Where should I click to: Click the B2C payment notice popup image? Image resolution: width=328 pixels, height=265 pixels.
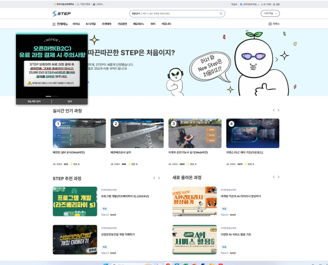coord(52,65)
